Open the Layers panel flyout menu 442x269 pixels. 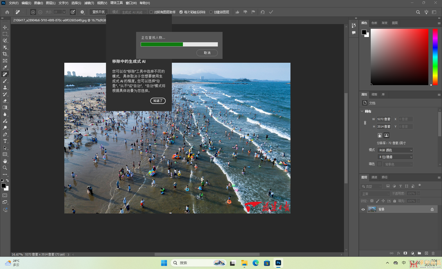[x=439, y=177]
